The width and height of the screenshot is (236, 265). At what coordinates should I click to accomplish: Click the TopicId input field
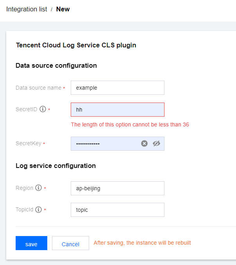[x=117, y=210]
